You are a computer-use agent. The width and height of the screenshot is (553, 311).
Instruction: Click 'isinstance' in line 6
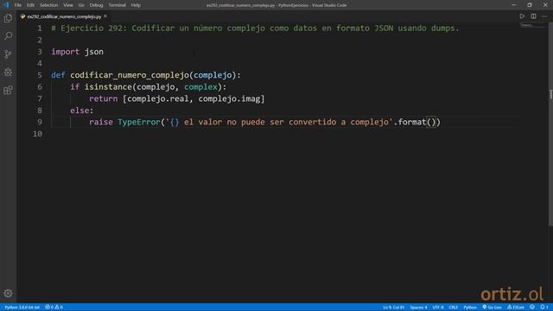click(108, 86)
